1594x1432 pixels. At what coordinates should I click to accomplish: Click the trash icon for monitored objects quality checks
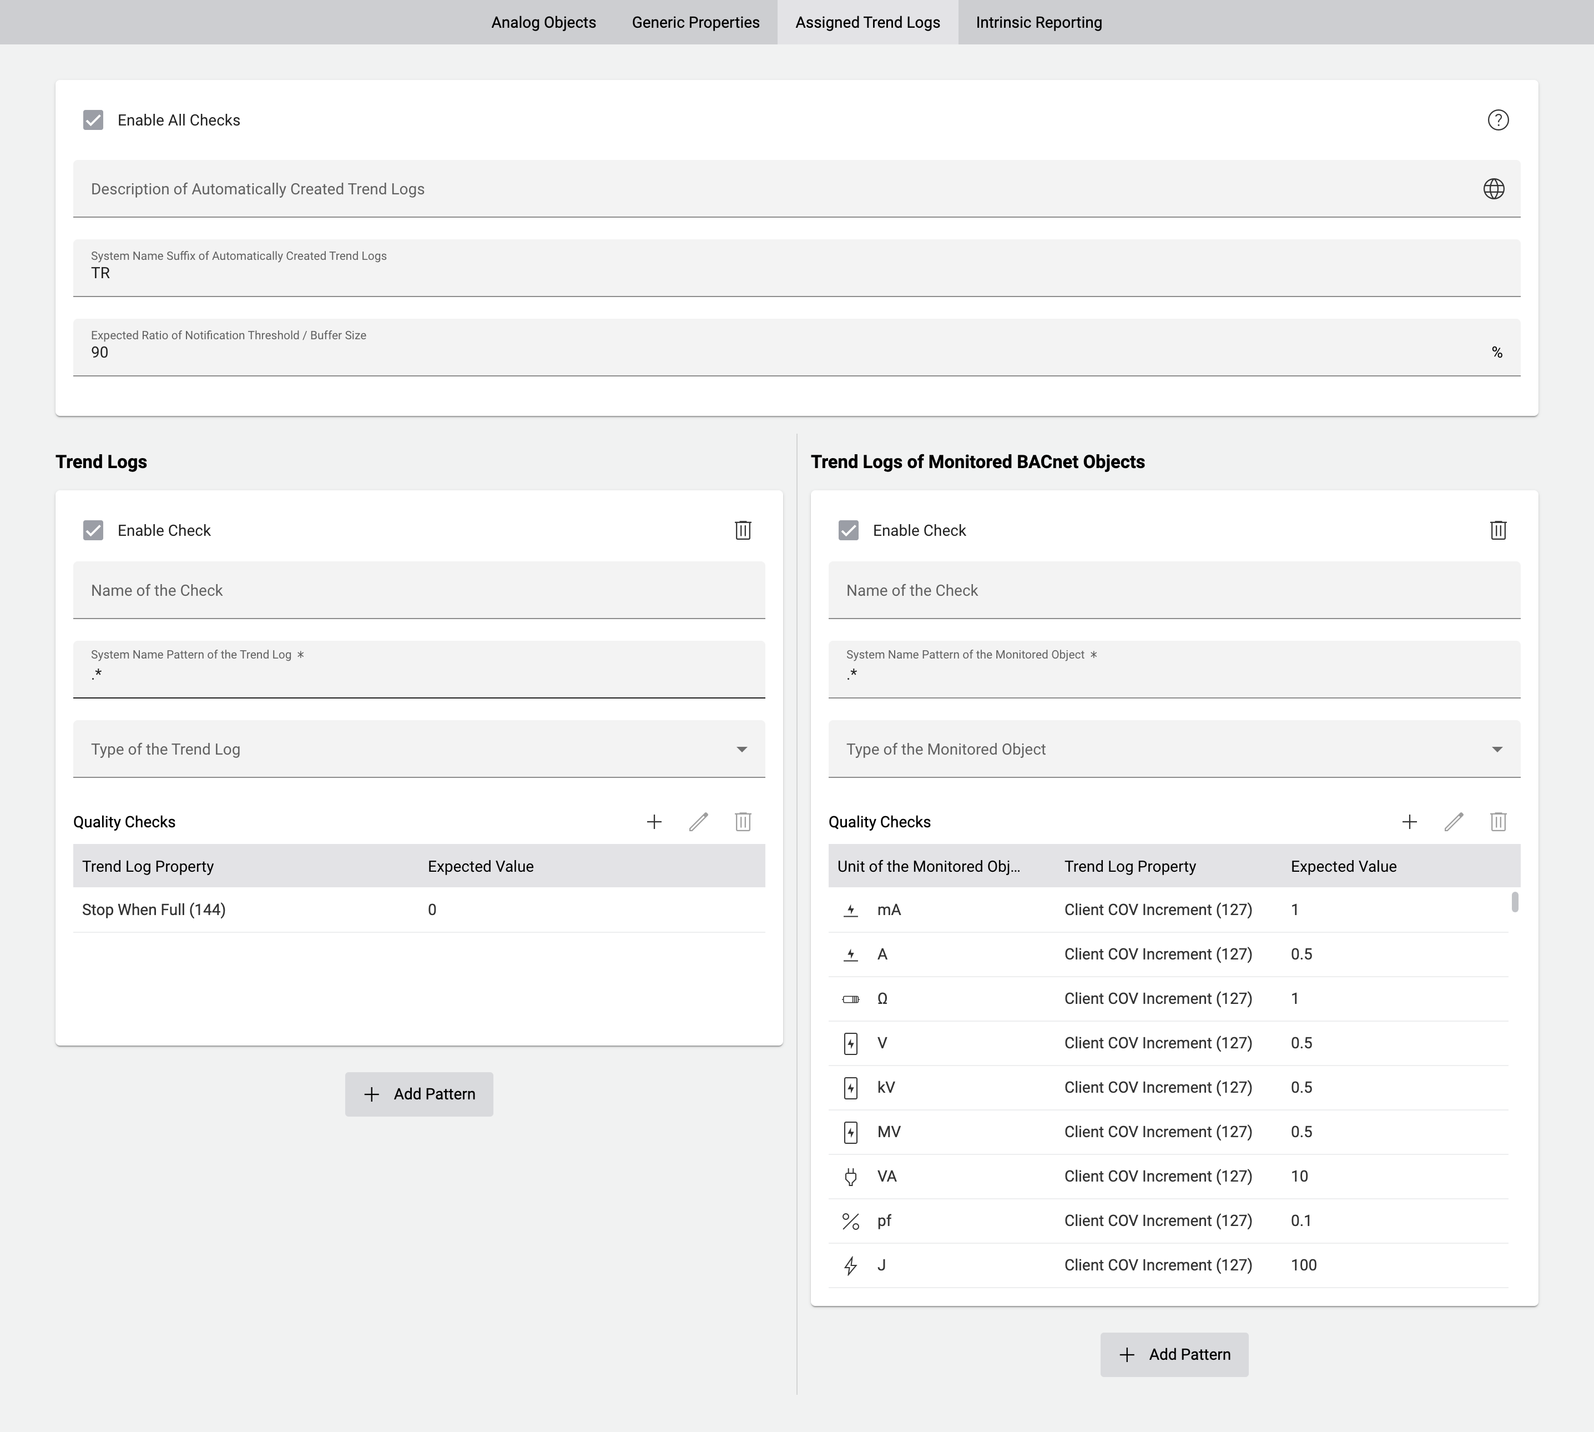click(x=1497, y=822)
